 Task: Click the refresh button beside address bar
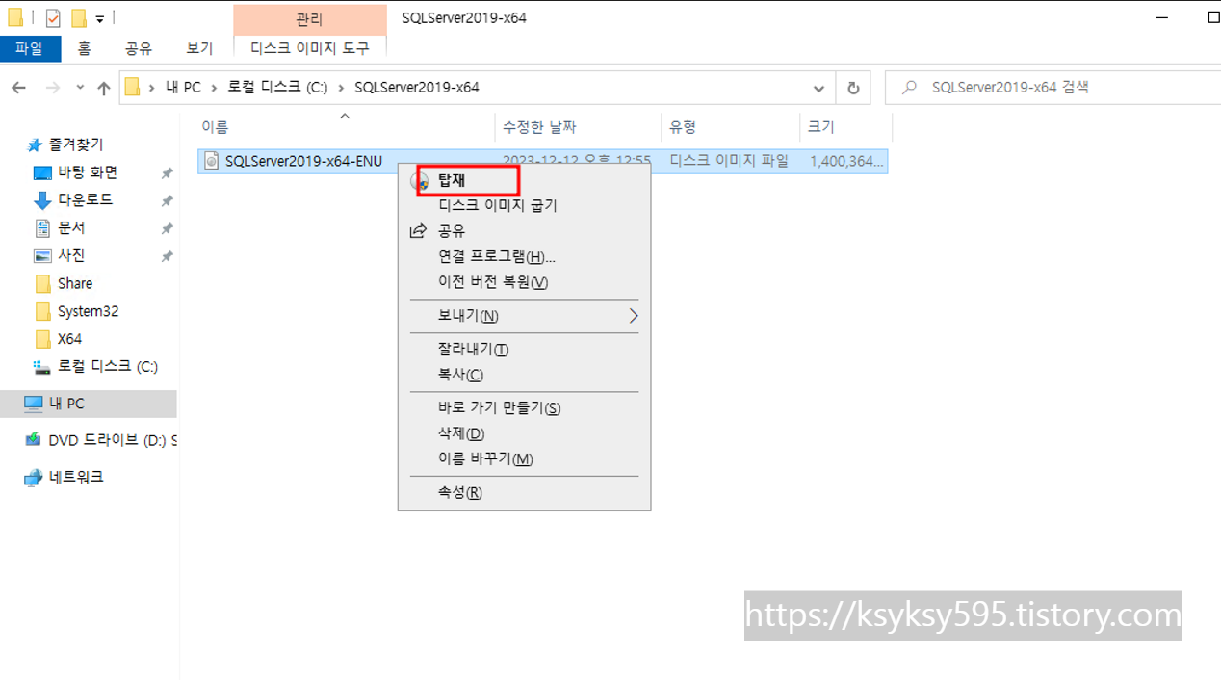852,88
